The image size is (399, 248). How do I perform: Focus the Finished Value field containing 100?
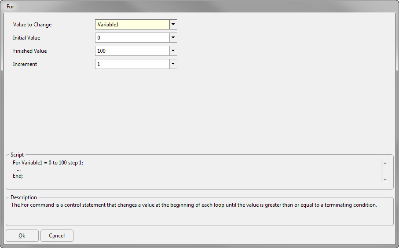pos(132,51)
